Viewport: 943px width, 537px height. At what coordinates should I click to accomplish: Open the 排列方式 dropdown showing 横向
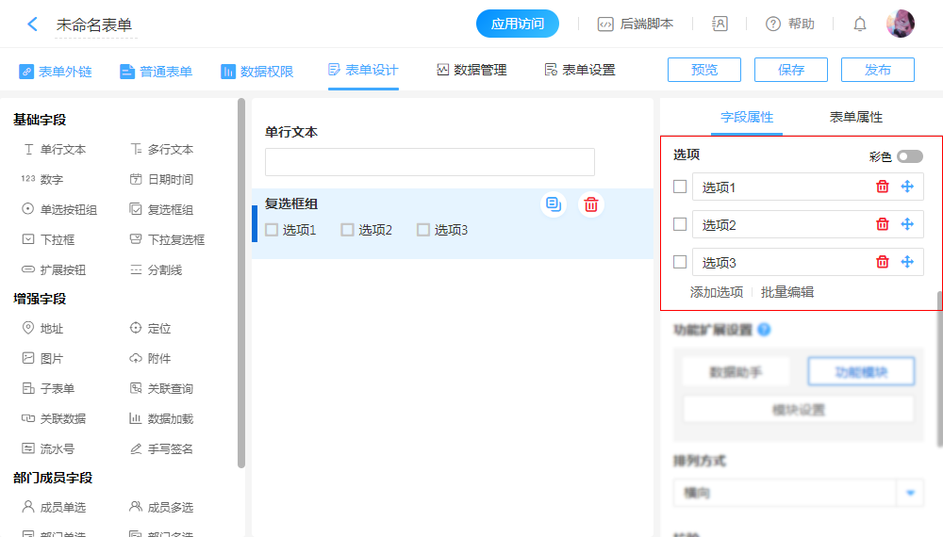pyautogui.click(x=798, y=493)
